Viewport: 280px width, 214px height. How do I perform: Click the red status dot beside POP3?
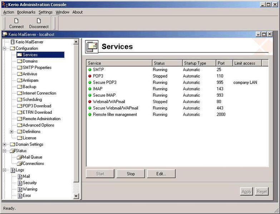point(90,76)
